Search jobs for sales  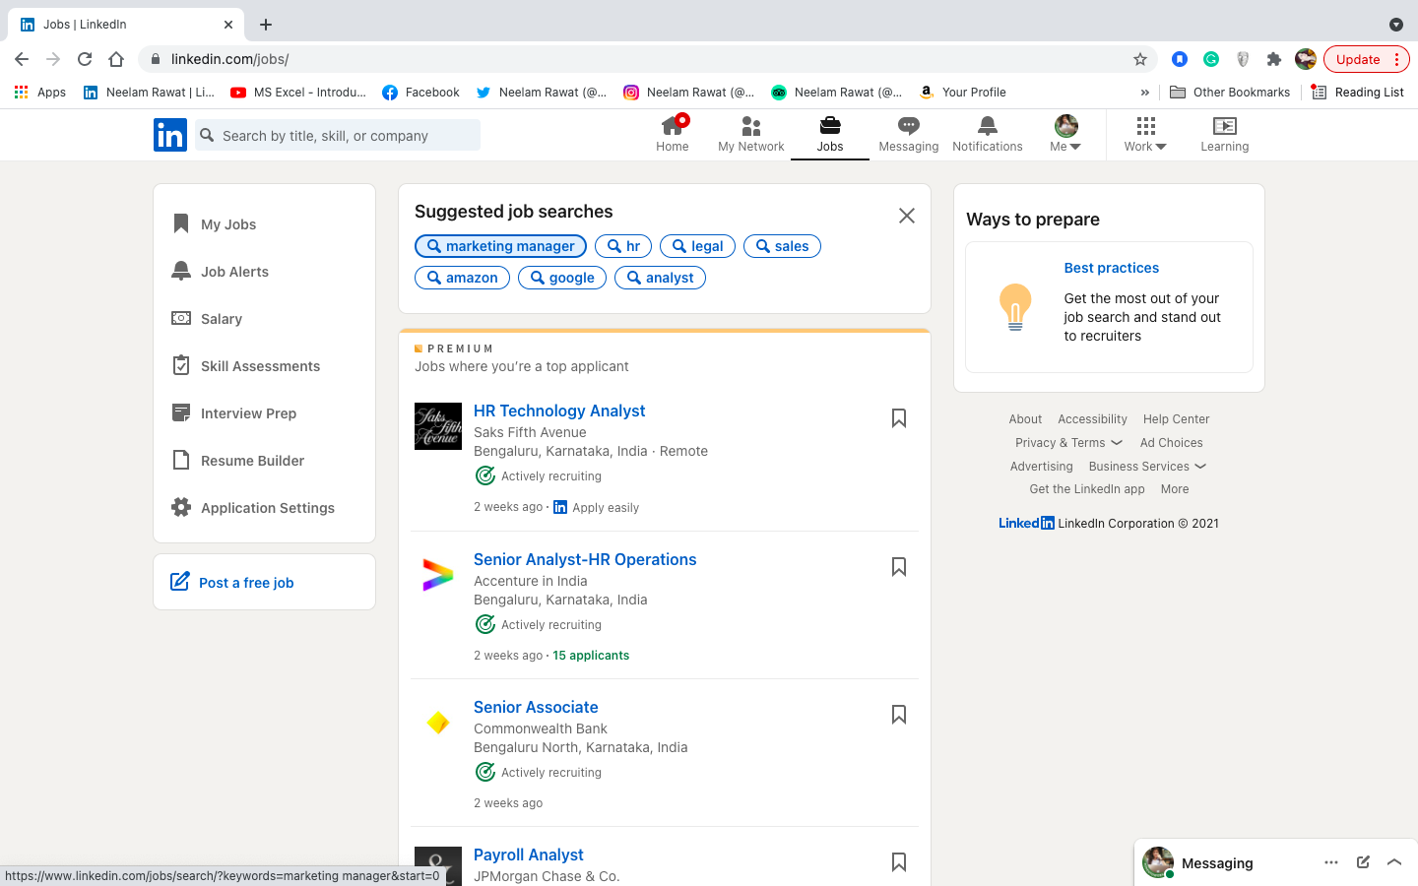782,246
